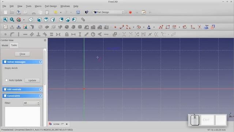Switch to the Tasks tab
Viewport: 234px width, 132px height.
[14, 45]
